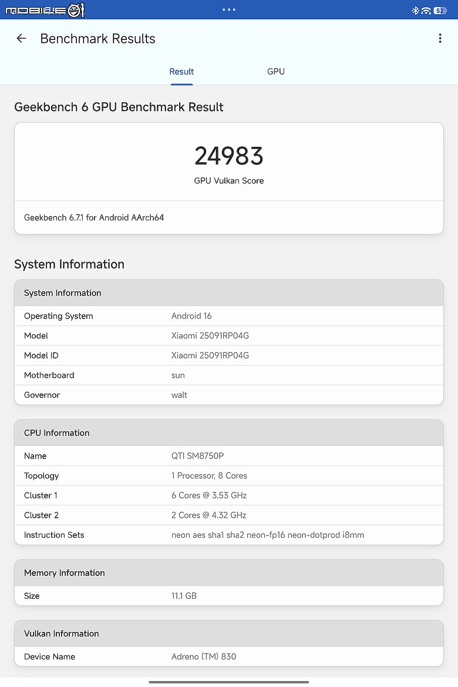Select the Cluster 2 label
The height and width of the screenshot is (687, 458).
coord(41,515)
